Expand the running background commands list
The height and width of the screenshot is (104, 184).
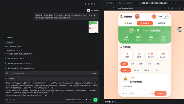pyautogui.click(x=20, y=73)
